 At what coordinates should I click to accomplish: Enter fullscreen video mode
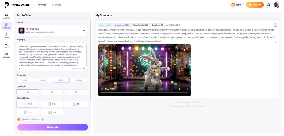pyautogui.click(x=180, y=89)
